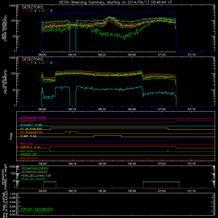Click the SC_TRANSMITTER raised pulse near 06:13

[x=67, y=132]
